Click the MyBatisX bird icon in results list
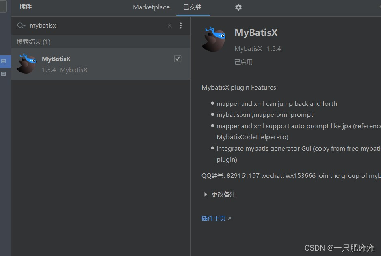Screen dimensions: 381x256 coord(26,64)
